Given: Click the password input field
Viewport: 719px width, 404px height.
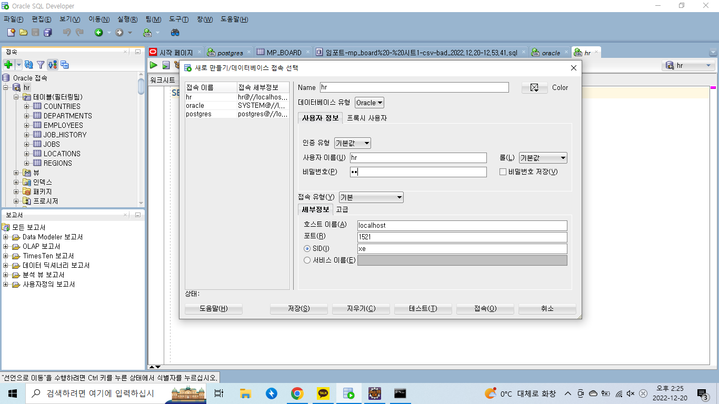Looking at the screenshot, I should coord(418,172).
